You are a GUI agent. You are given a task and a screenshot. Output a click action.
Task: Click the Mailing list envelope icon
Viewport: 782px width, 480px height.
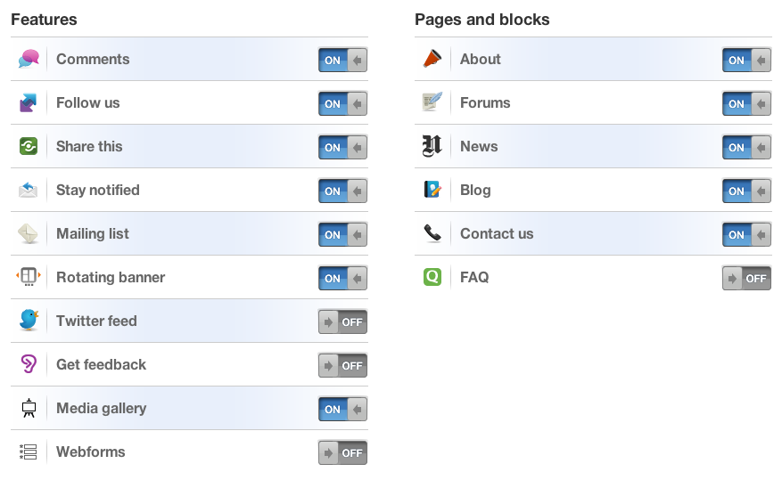point(29,233)
